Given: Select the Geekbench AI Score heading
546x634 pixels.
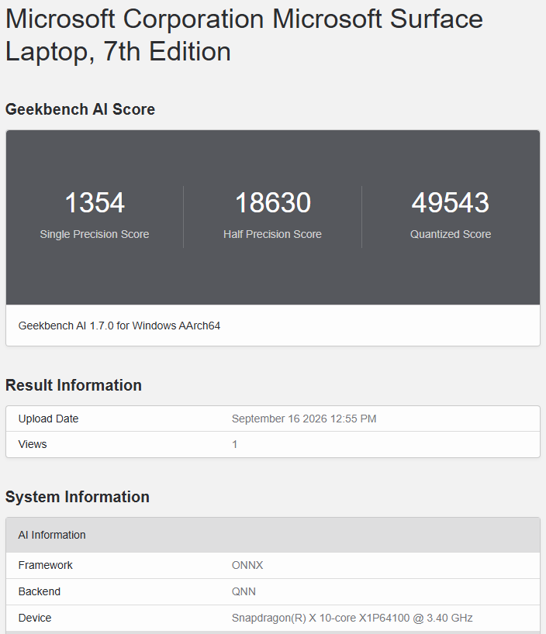Looking at the screenshot, I should pos(80,109).
